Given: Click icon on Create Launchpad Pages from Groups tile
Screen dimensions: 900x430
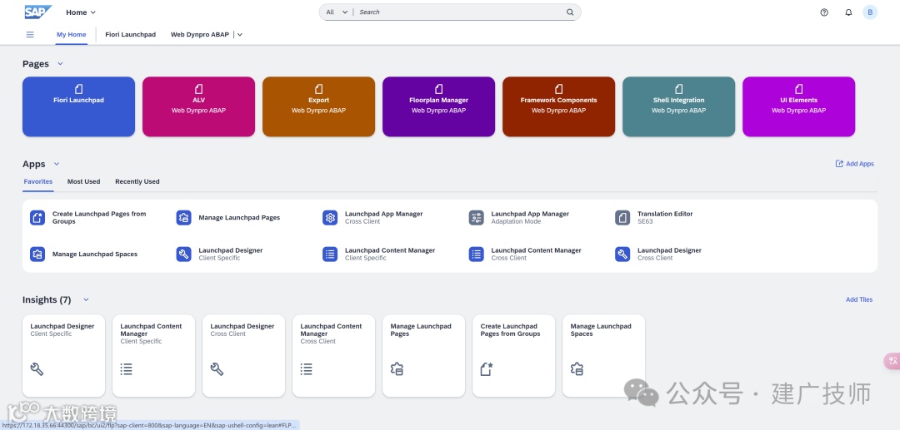Looking at the screenshot, I should coord(487,369).
